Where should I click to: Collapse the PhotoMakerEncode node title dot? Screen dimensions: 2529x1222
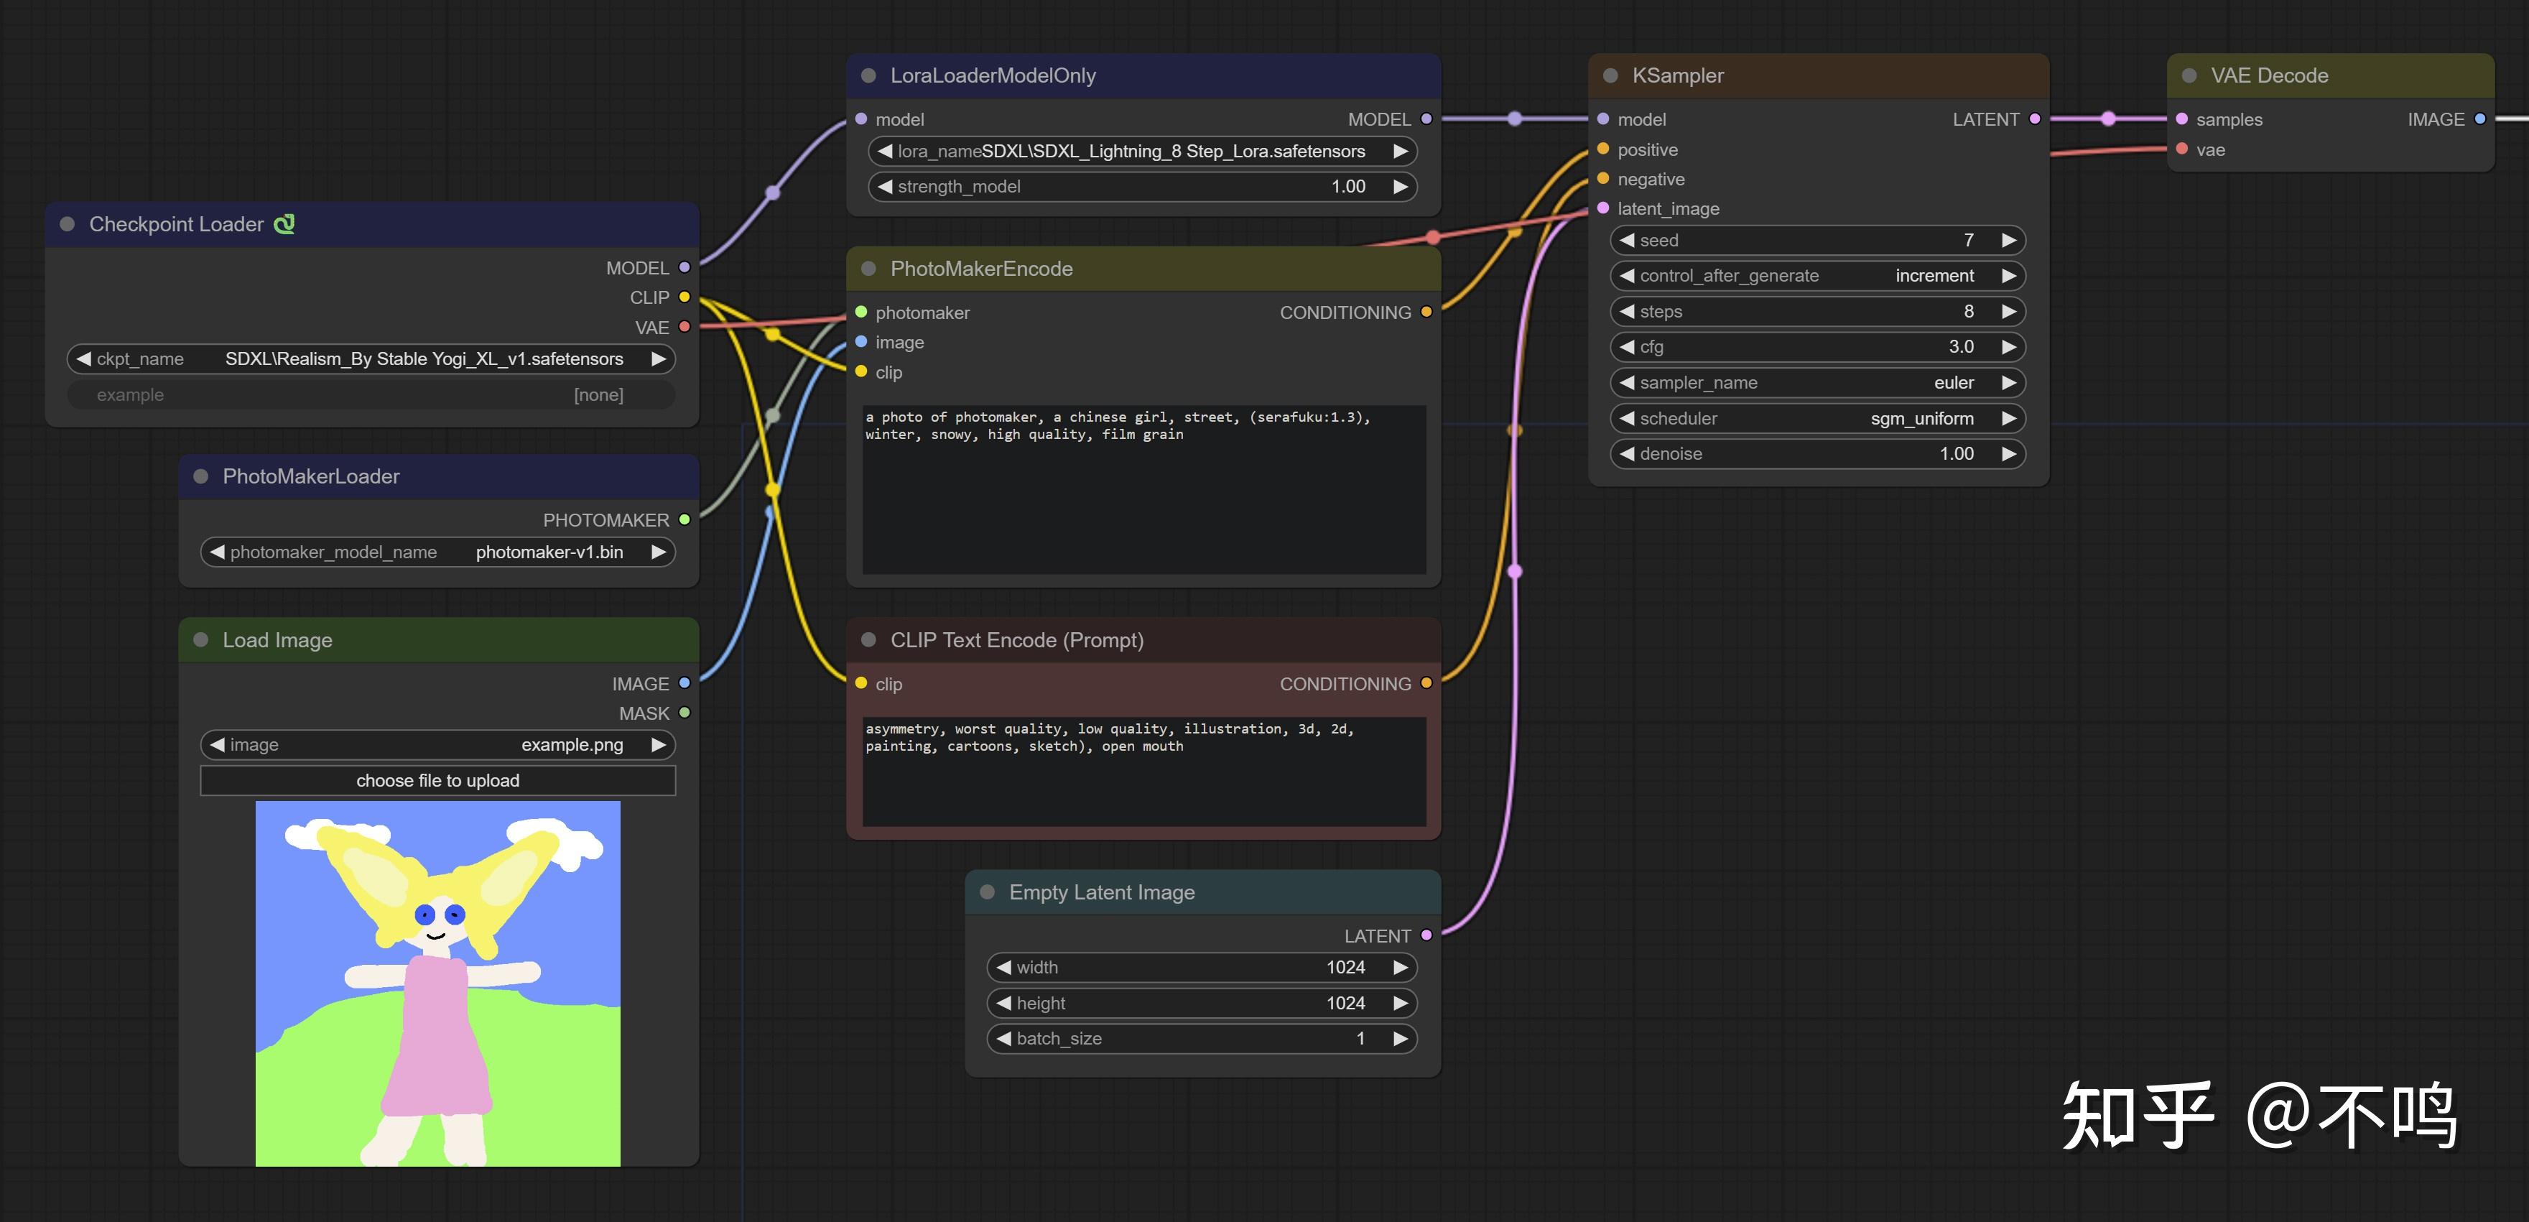coord(868,269)
